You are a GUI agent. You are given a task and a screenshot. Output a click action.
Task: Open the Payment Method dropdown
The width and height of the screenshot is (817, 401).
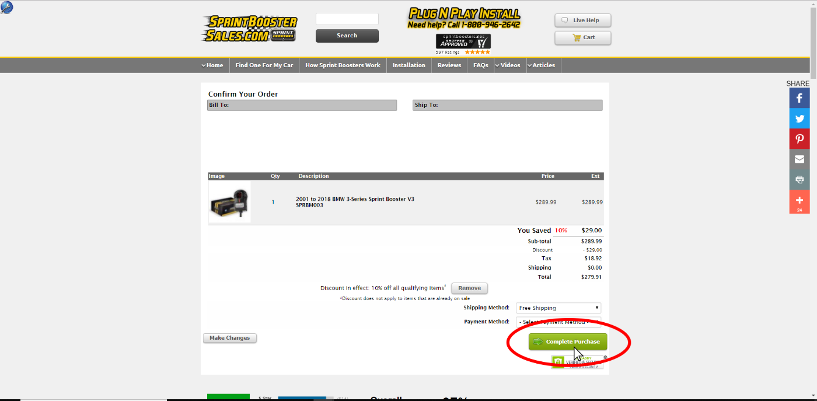[558, 322]
